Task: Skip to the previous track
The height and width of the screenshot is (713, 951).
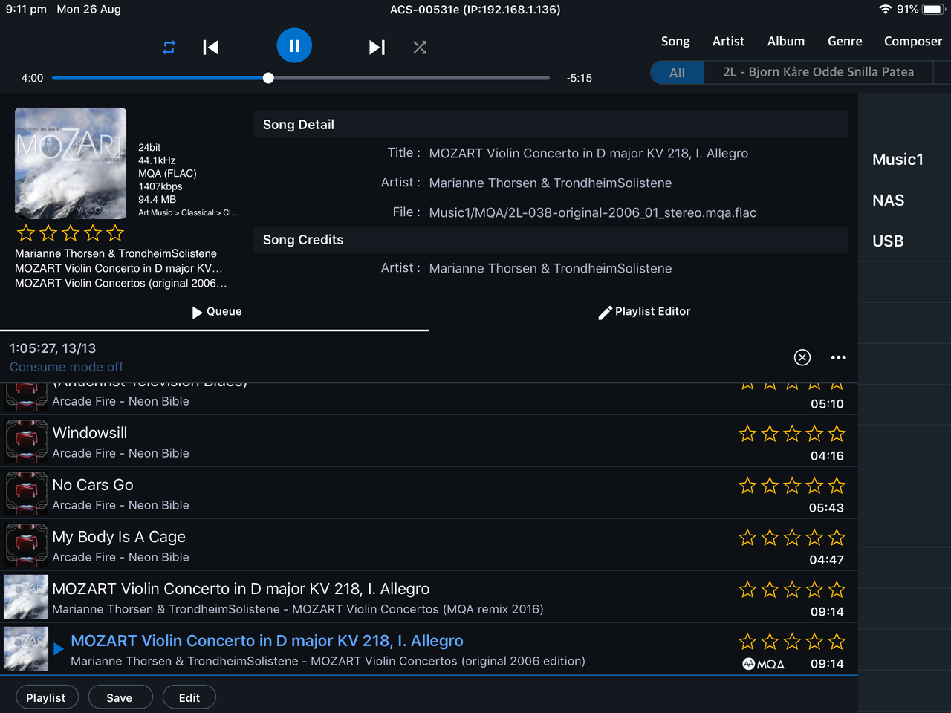Action: point(211,48)
